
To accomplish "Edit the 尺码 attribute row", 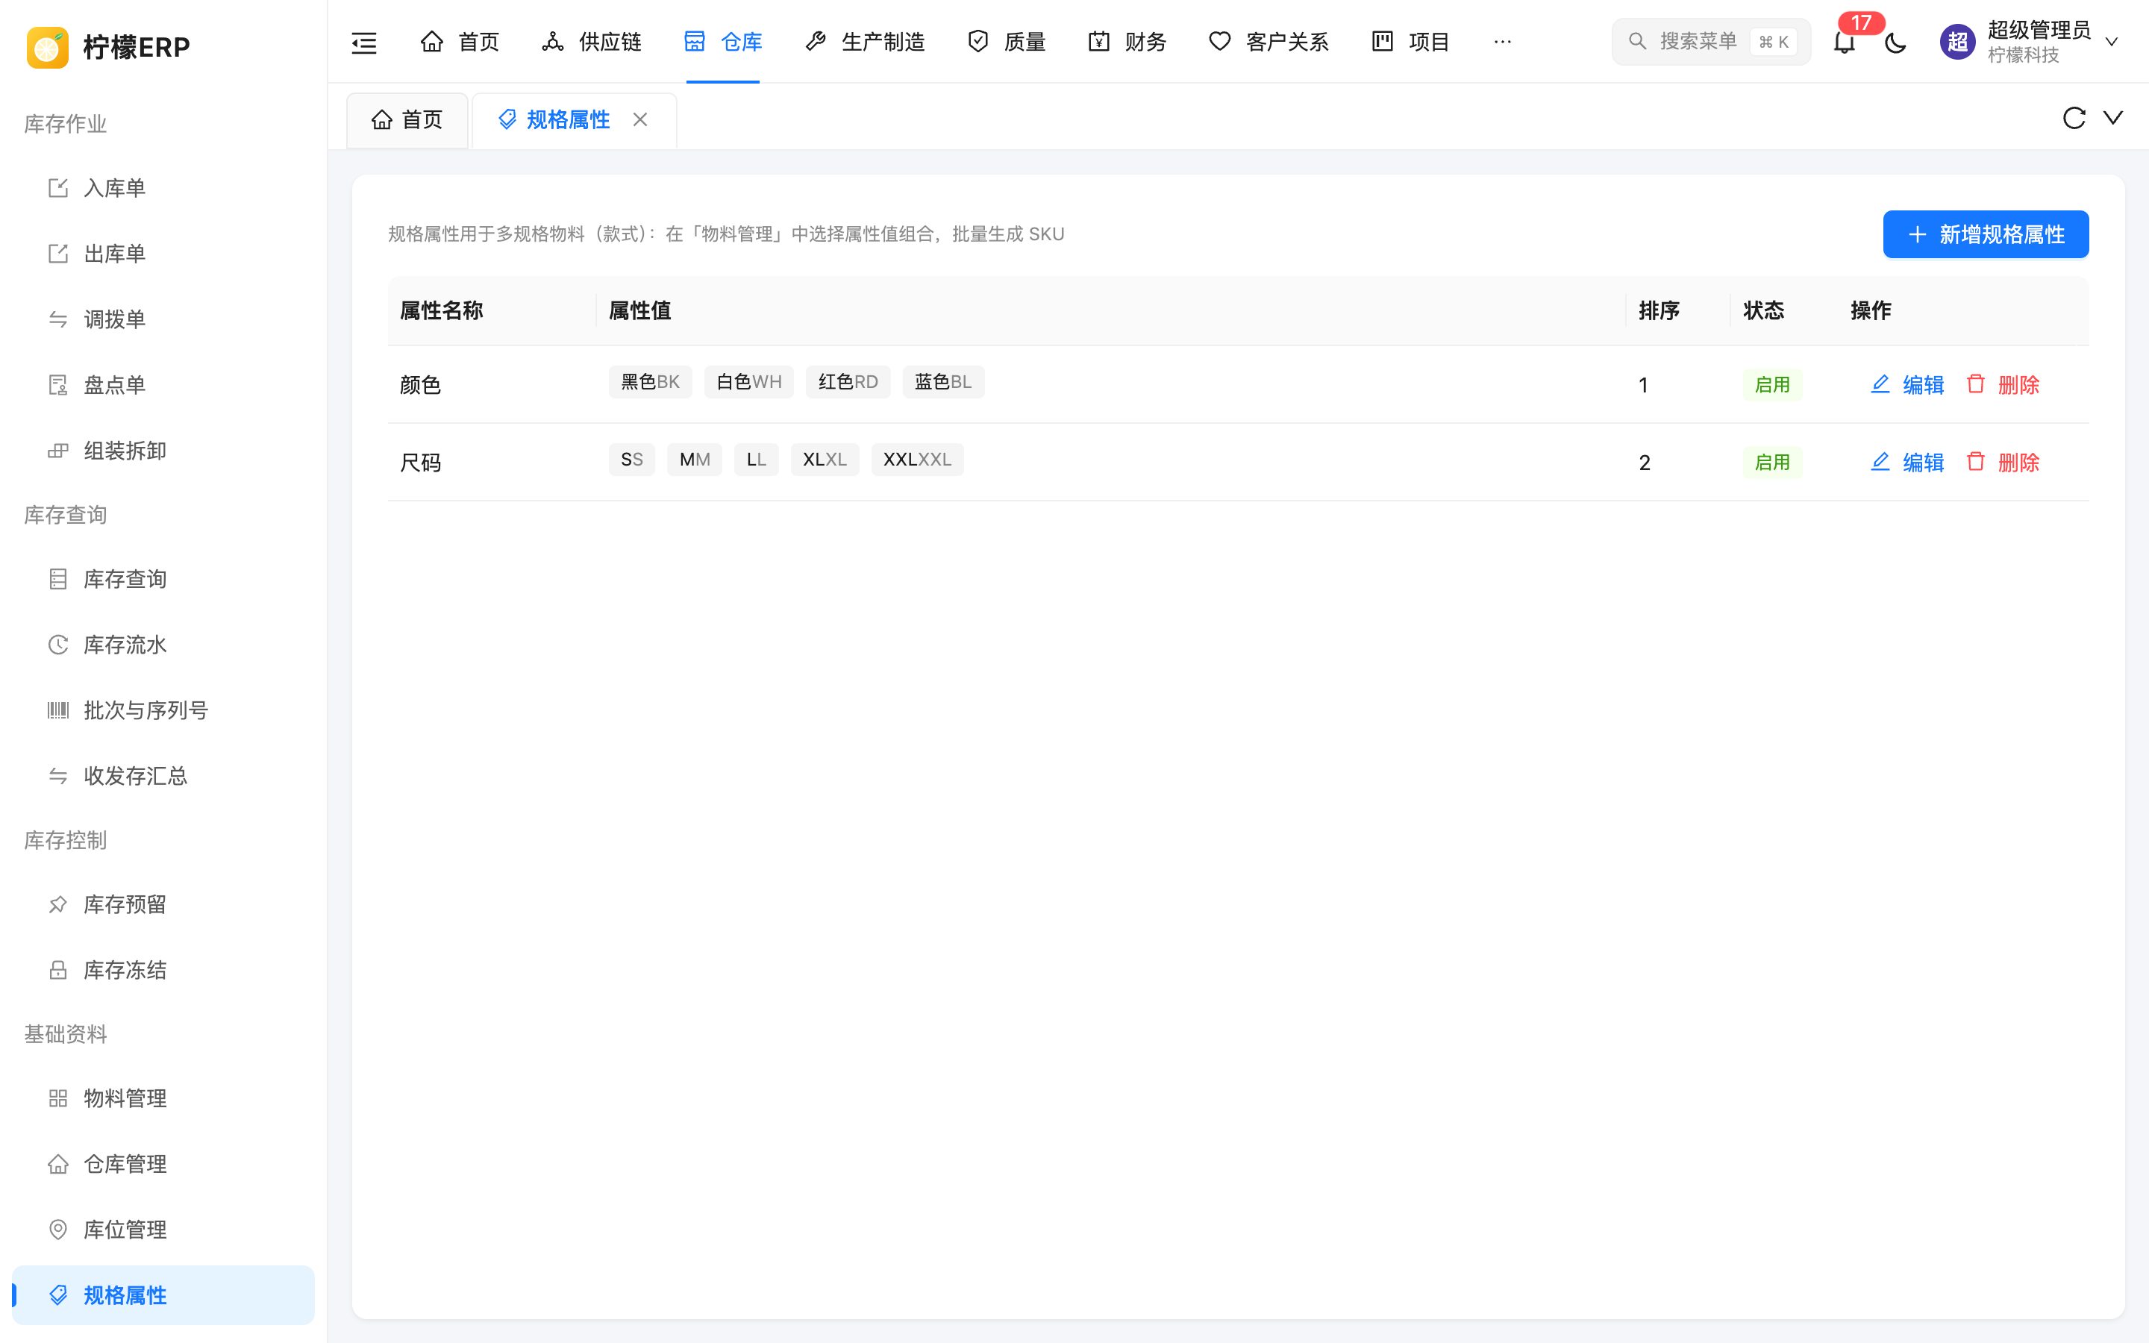I will [1907, 462].
